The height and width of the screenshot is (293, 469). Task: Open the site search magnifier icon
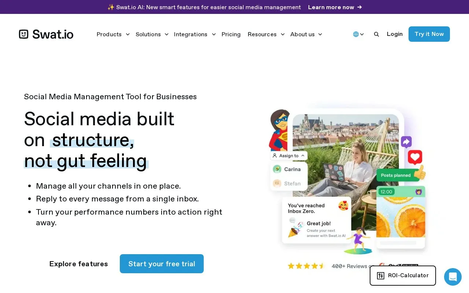tap(376, 34)
